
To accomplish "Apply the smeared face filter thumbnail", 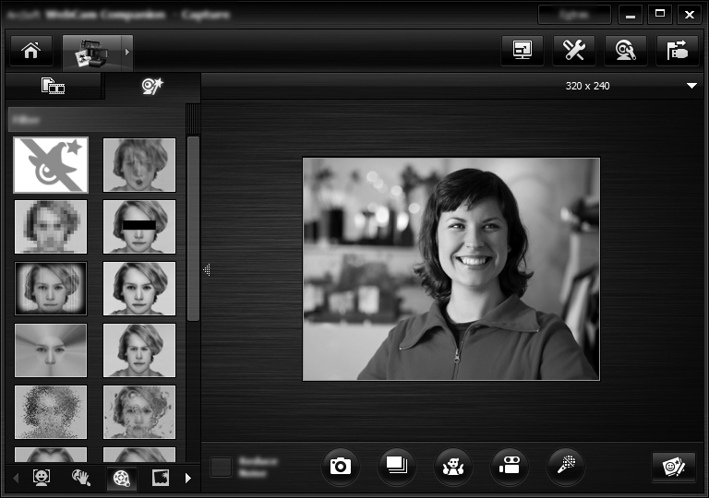I will coord(139,165).
